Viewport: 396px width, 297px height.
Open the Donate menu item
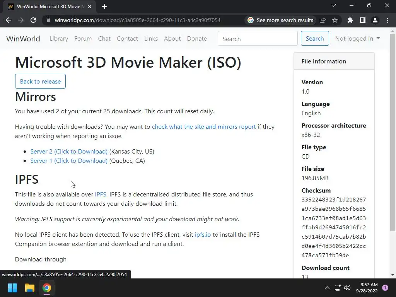(197, 39)
